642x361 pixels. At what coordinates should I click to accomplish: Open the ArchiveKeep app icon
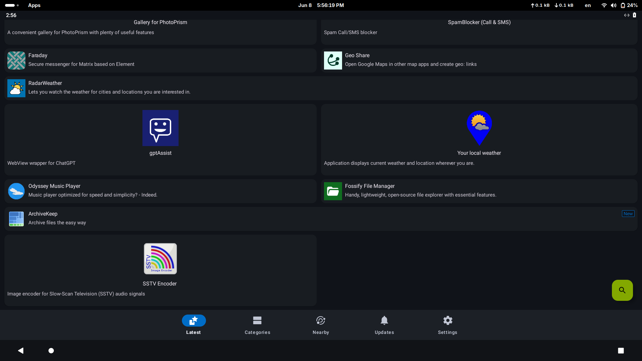[x=16, y=219]
